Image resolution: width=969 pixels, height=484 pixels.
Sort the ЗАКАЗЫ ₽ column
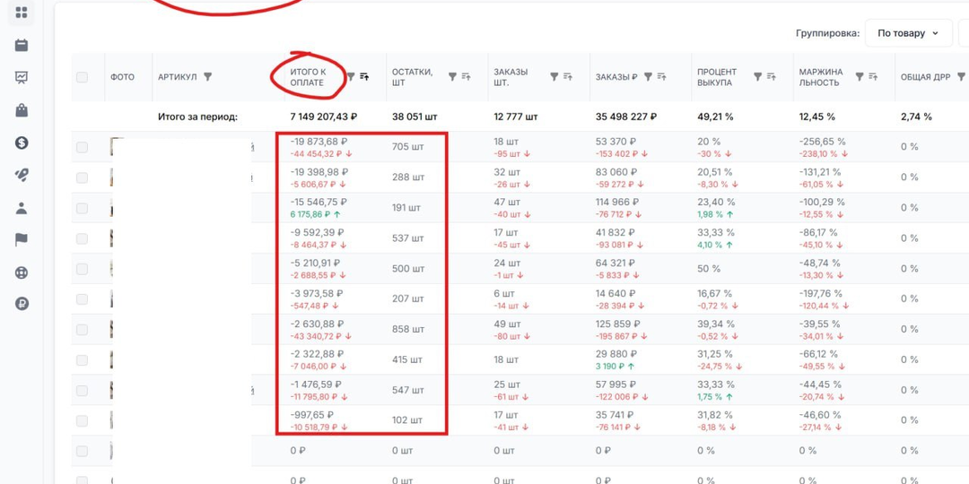tap(661, 76)
